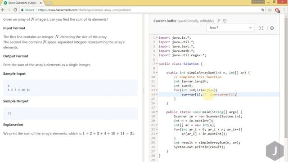Screen dimensions: 288x162
Task: Click "sum+=ar[i];" on line 14
Action: [192, 94]
